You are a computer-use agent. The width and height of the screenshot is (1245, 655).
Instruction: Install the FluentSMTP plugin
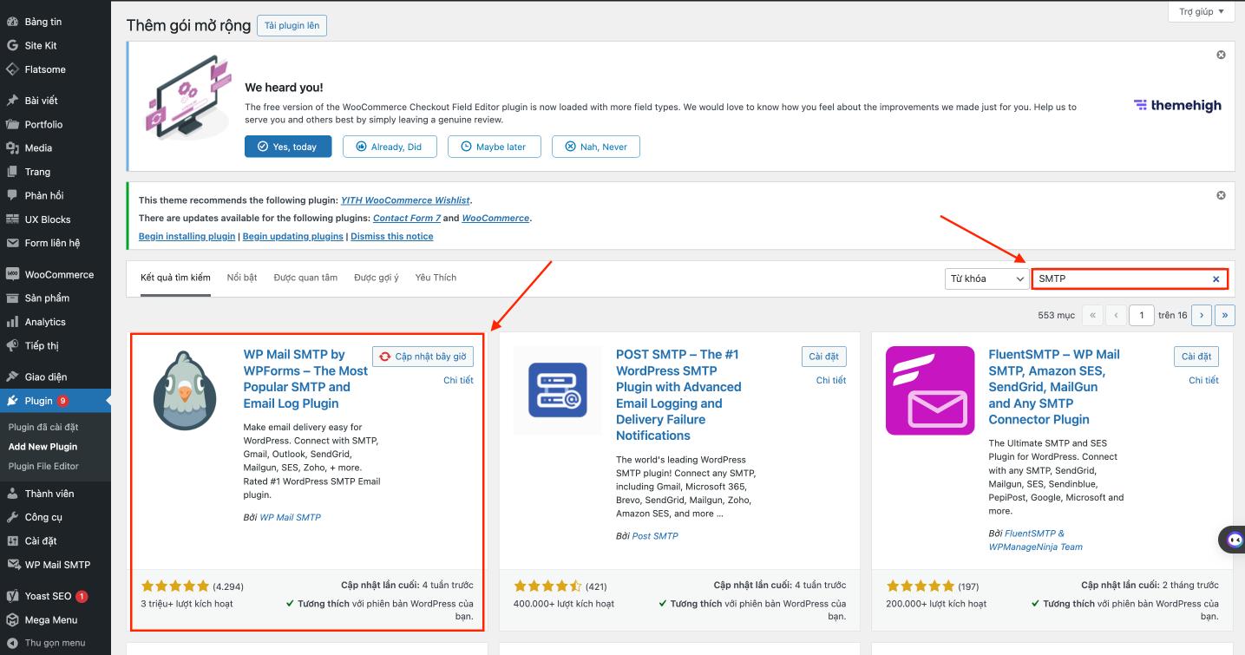coord(1196,357)
